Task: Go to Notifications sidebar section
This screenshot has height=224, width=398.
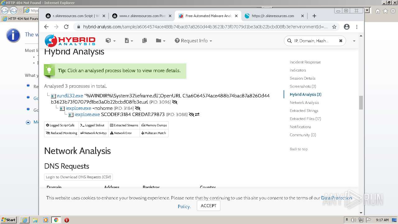Action: click(x=300, y=127)
